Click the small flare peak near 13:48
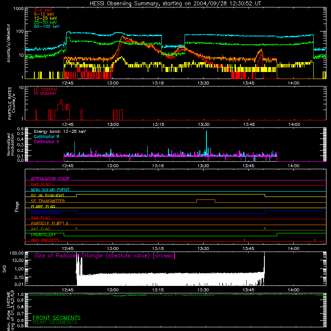Viewport: 331px width, 331px height. click(x=261, y=50)
